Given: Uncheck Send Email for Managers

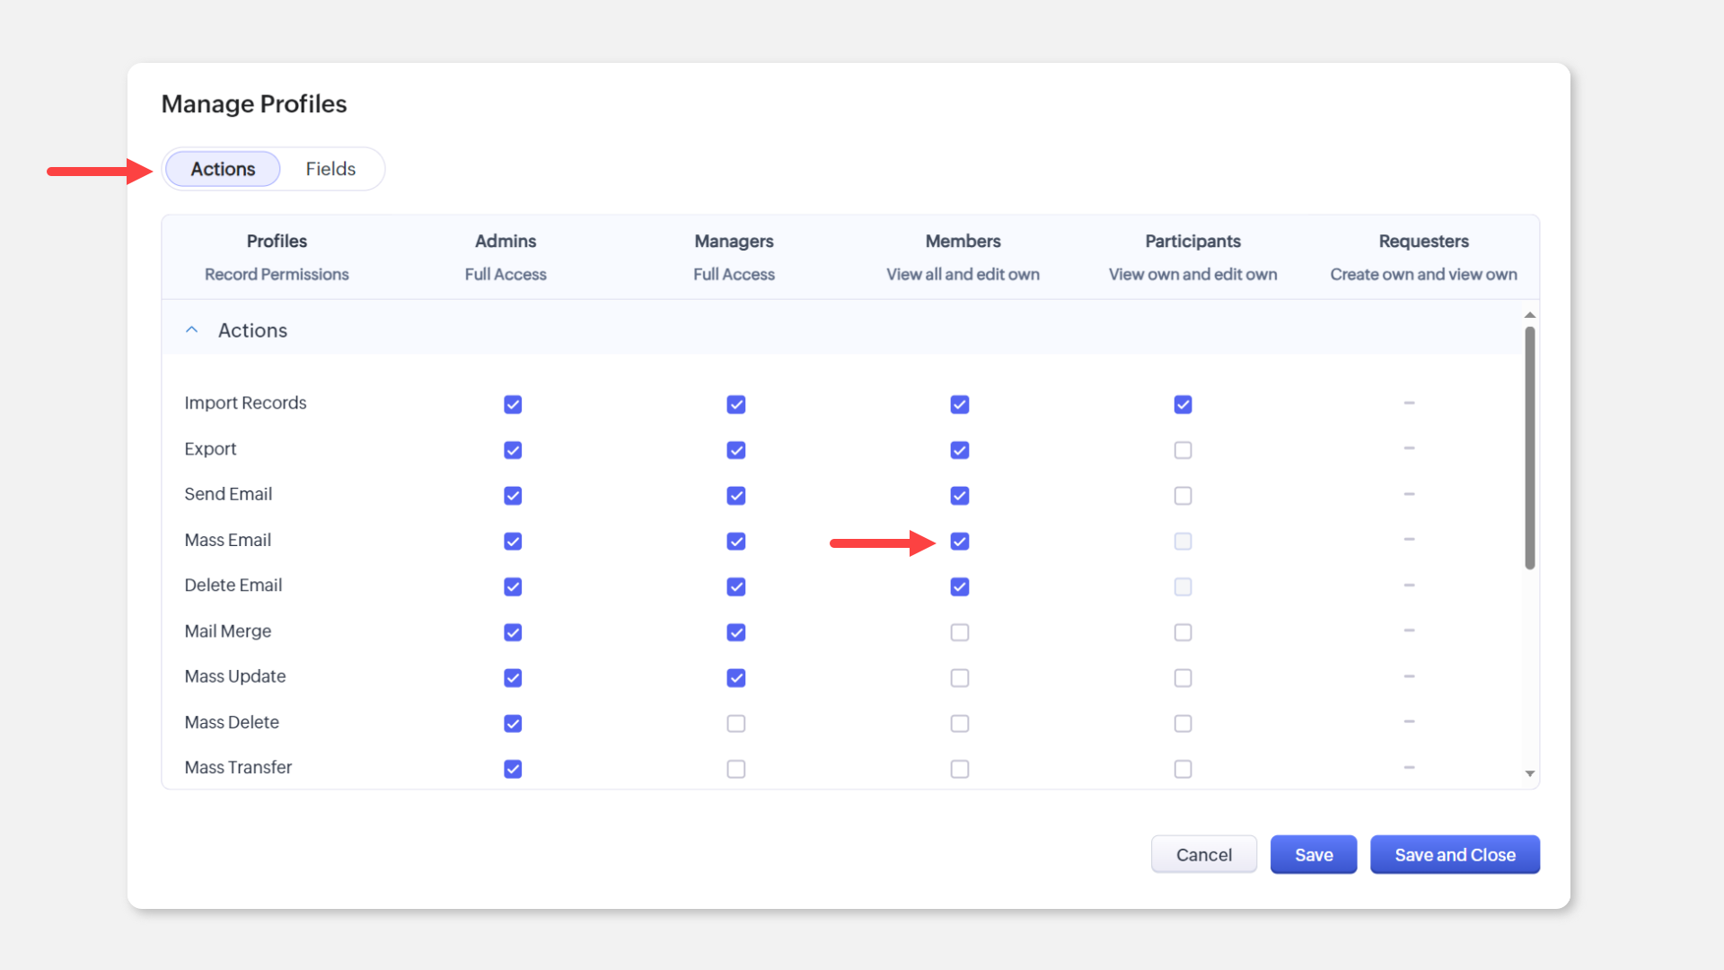Looking at the screenshot, I should pyautogui.click(x=736, y=496).
